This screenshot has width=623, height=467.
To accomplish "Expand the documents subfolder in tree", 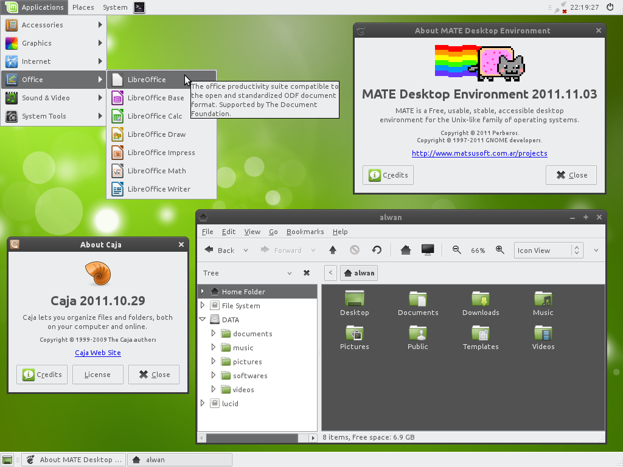I will (x=214, y=333).
